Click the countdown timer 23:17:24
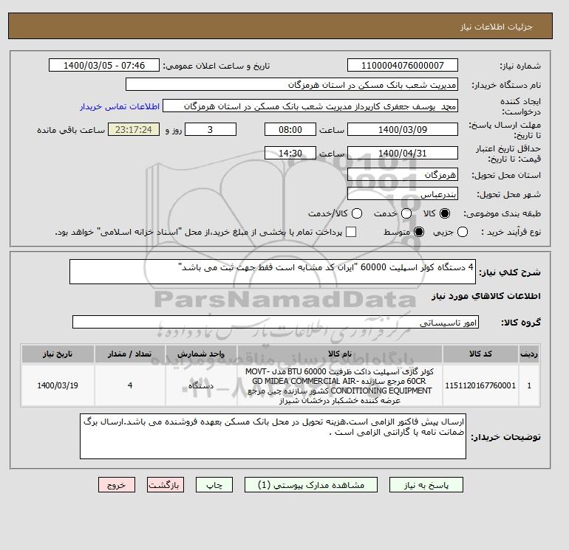569x550 pixels. coord(134,129)
